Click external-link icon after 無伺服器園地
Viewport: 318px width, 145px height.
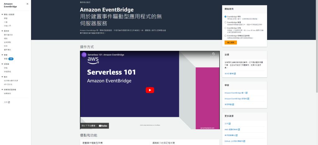click(236, 135)
